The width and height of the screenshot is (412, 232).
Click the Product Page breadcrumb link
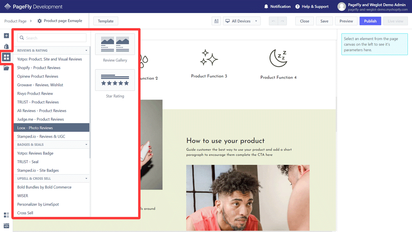tap(15, 21)
